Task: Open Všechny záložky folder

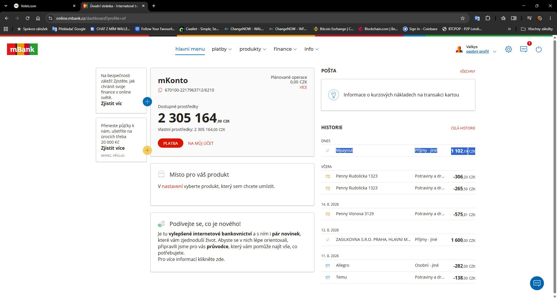Action: point(537,29)
